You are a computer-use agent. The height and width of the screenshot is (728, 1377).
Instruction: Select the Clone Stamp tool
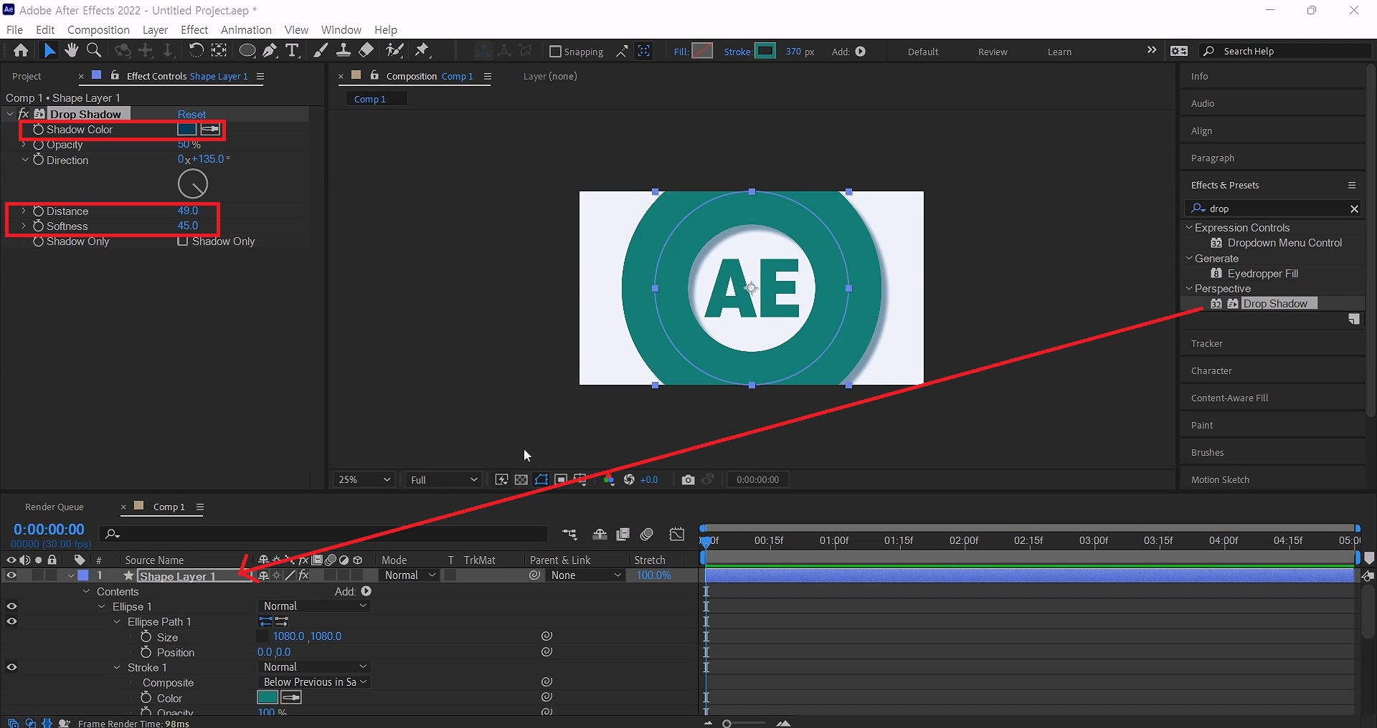(344, 50)
